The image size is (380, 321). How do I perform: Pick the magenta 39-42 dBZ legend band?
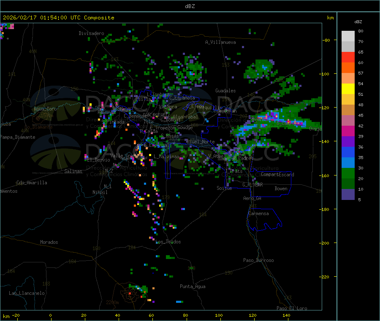coord(348,131)
